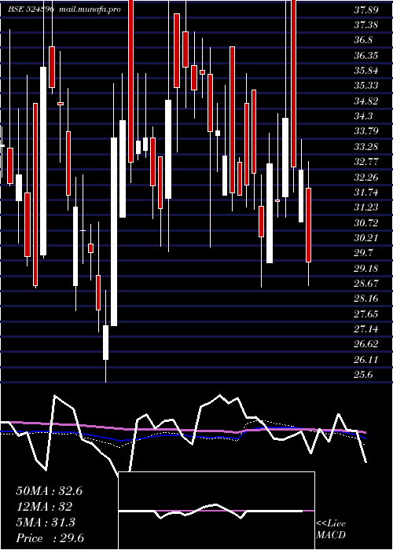Click the 32.26 price axis label
Image resolution: width=393 pixels, height=550 pixels.
coord(366,177)
